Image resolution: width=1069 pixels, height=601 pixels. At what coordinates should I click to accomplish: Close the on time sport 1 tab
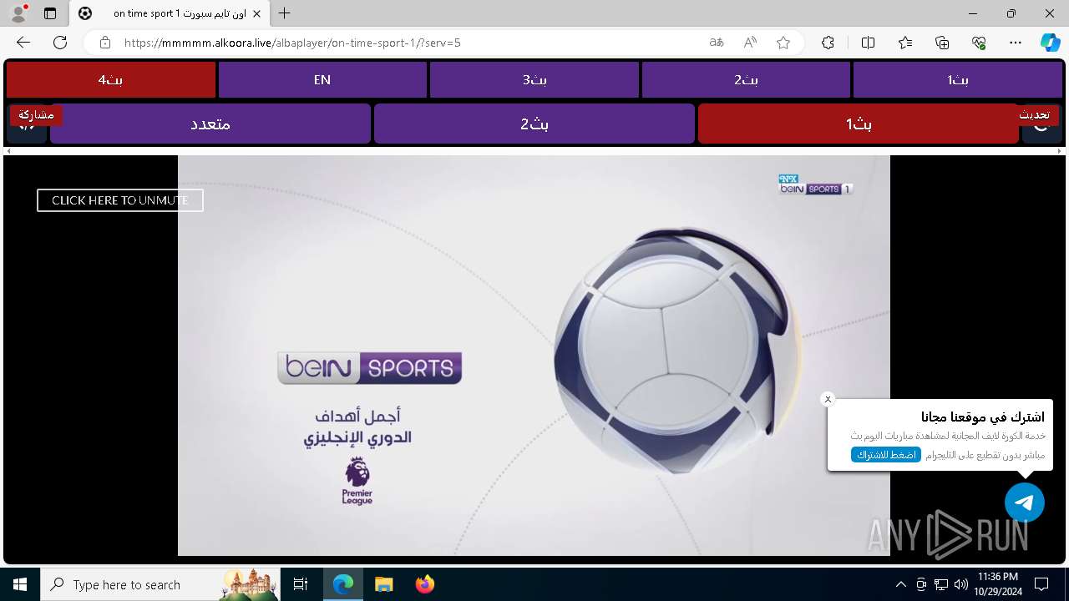click(256, 13)
